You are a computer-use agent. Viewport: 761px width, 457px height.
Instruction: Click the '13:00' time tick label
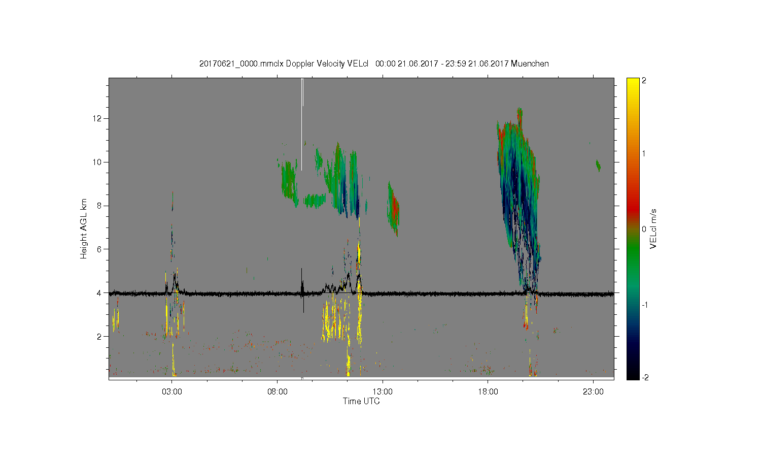coord(383,393)
